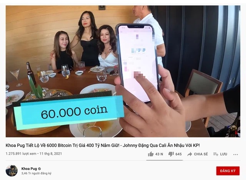Click the 645 dislike count
The height and width of the screenshot is (180, 246).
click(178, 154)
